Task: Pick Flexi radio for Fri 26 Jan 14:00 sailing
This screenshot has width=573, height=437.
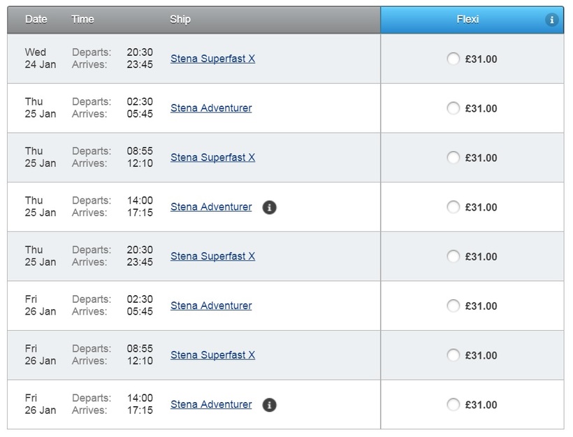Action: click(x=453, y=404)
